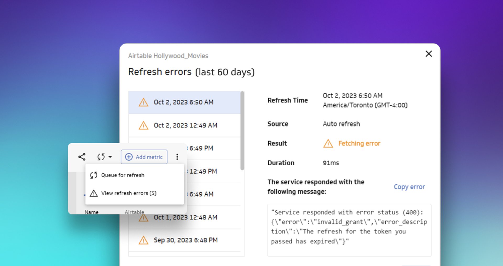The image size is (503, 266).
Task: Click the Queue for refresh icon
Action: (x=94, y=175)
